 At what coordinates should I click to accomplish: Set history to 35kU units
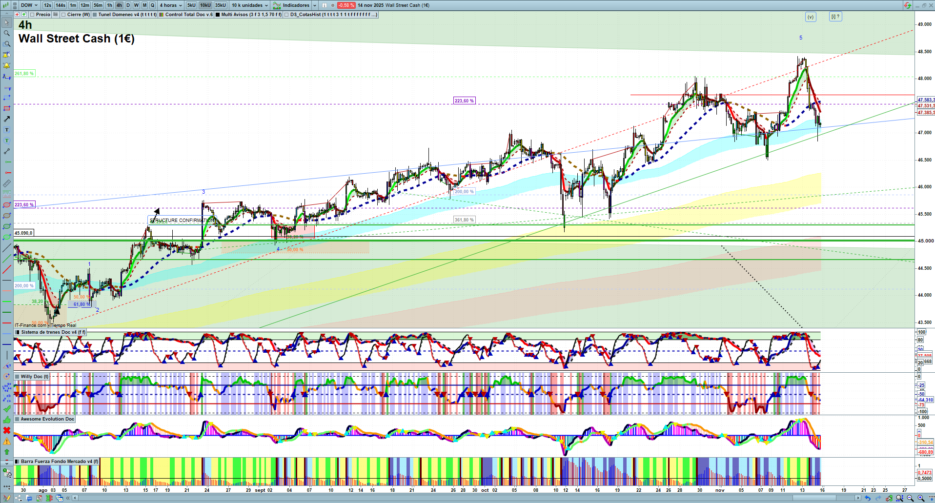[221, 5]
